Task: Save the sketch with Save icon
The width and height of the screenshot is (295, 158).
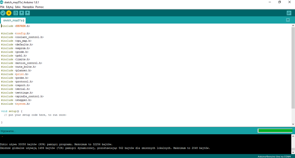Action: pyautogui.click(x=27, y=13)
